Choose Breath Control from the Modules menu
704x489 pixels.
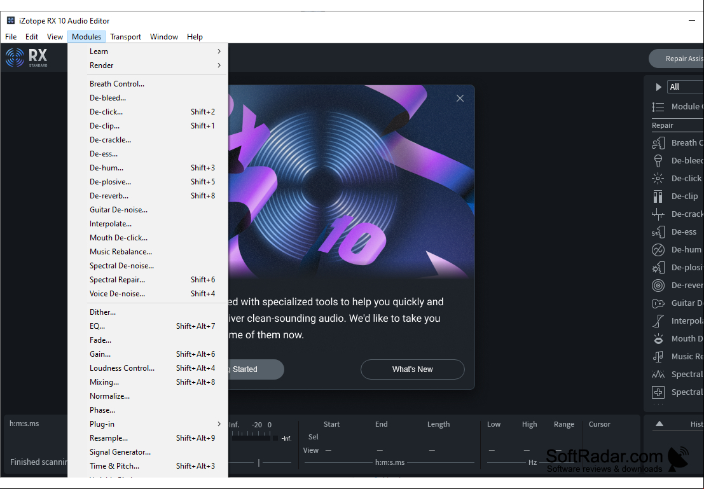[x=148, y=83]
